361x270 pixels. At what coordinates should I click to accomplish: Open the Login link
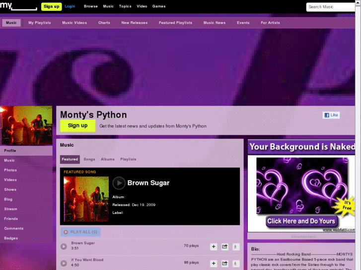pos(70,6)
